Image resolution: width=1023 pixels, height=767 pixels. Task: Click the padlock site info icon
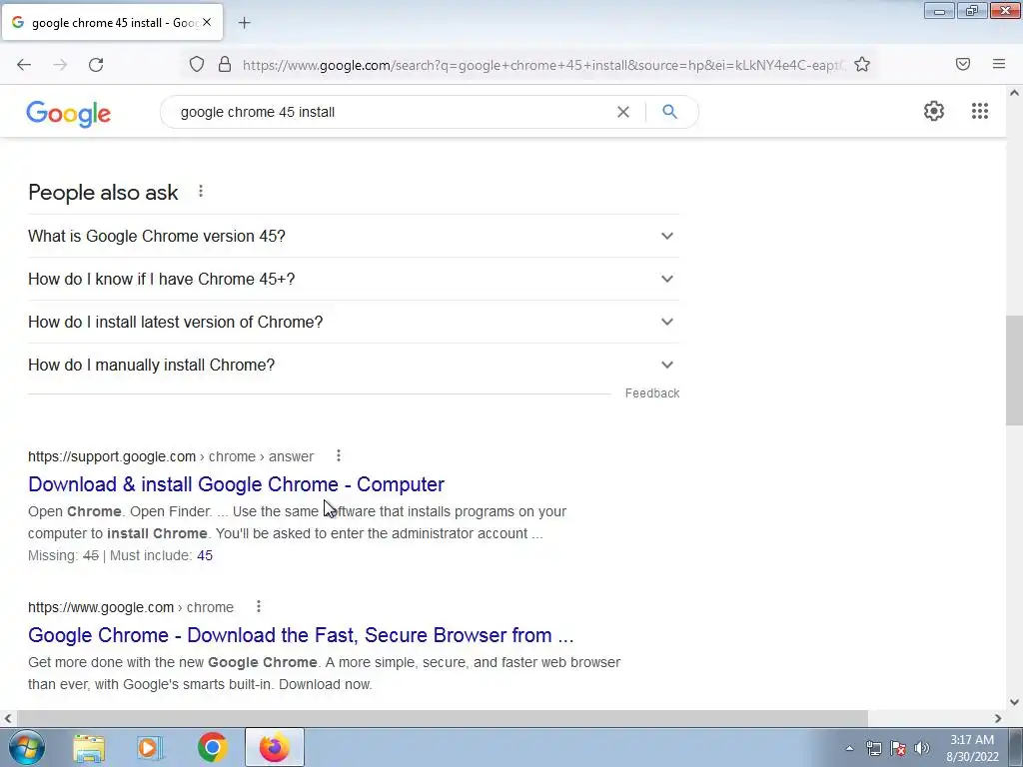[x=225, y=64]
